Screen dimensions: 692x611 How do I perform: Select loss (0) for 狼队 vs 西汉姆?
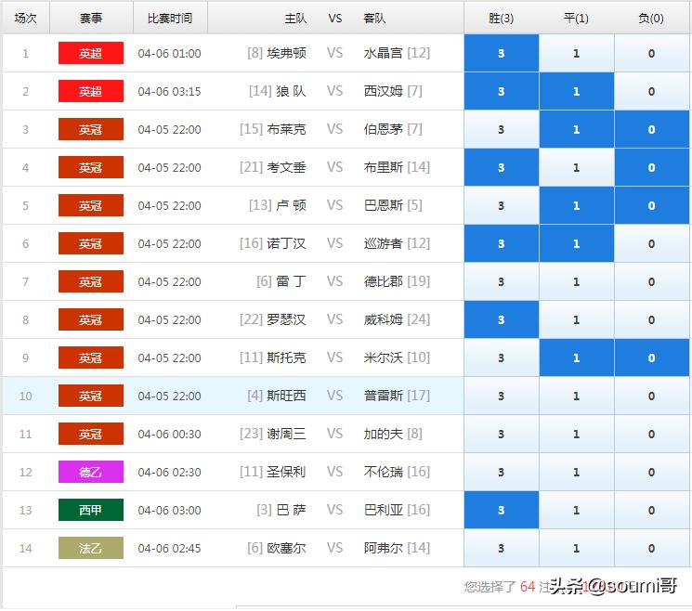pos(651,91)
